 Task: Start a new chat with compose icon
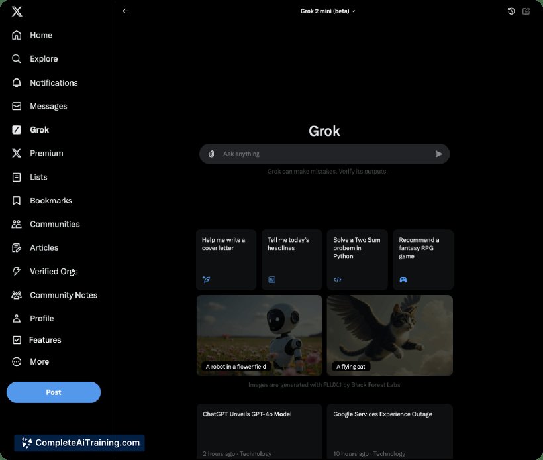pos(526,11)
